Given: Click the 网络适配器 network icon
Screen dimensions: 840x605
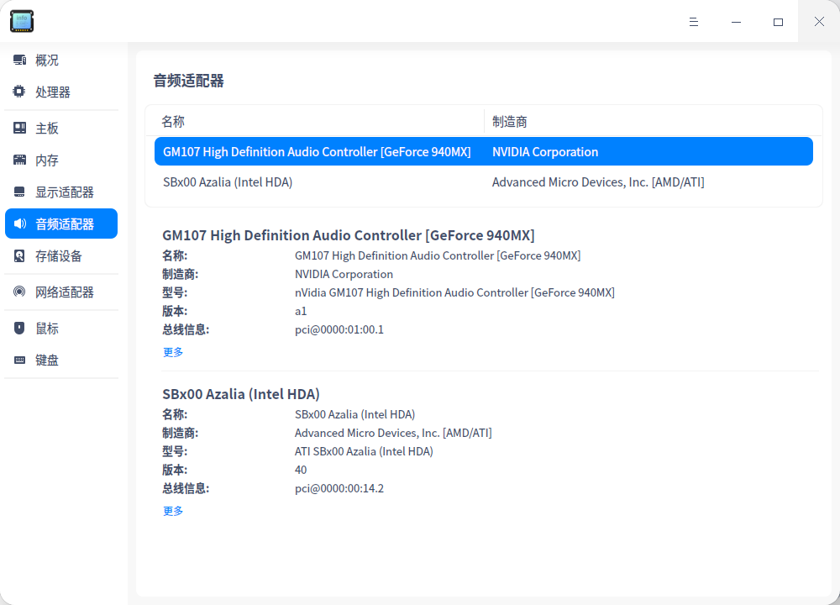Looking at the screenshot, I should pyautogui.click(x=20, y=292).
